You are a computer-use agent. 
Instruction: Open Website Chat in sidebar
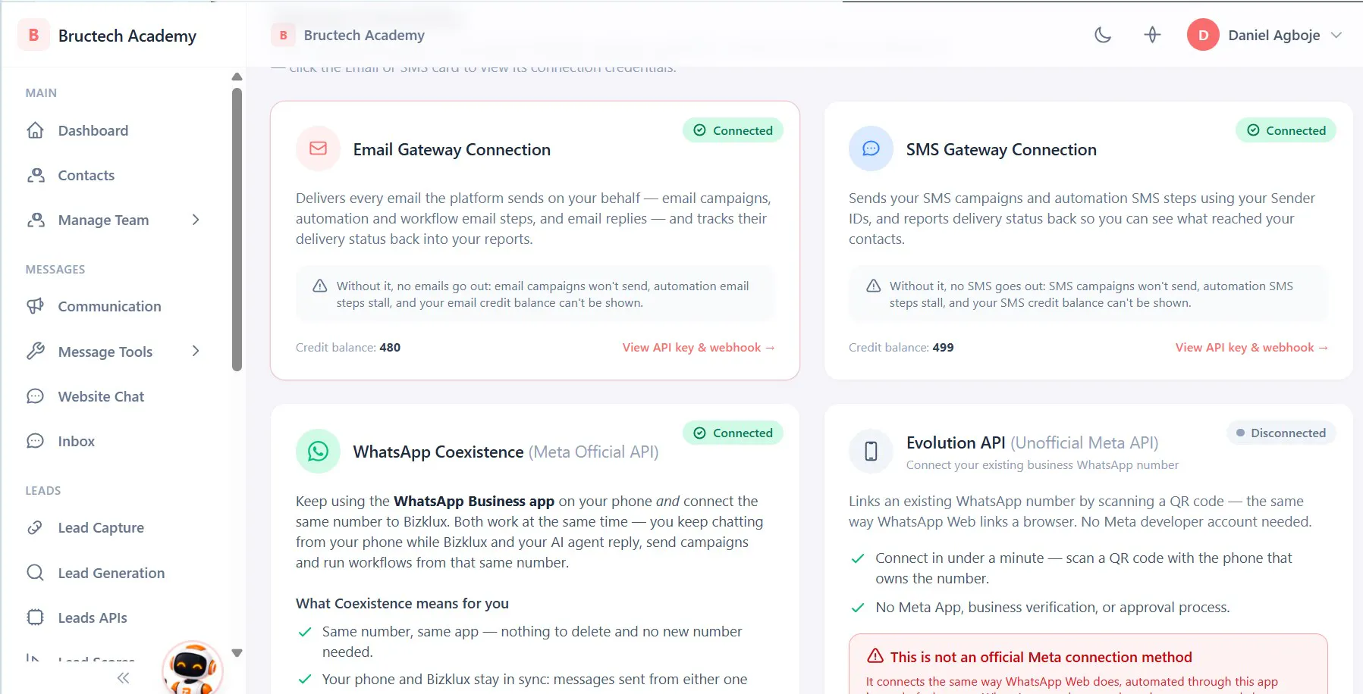tap(101, 396)
